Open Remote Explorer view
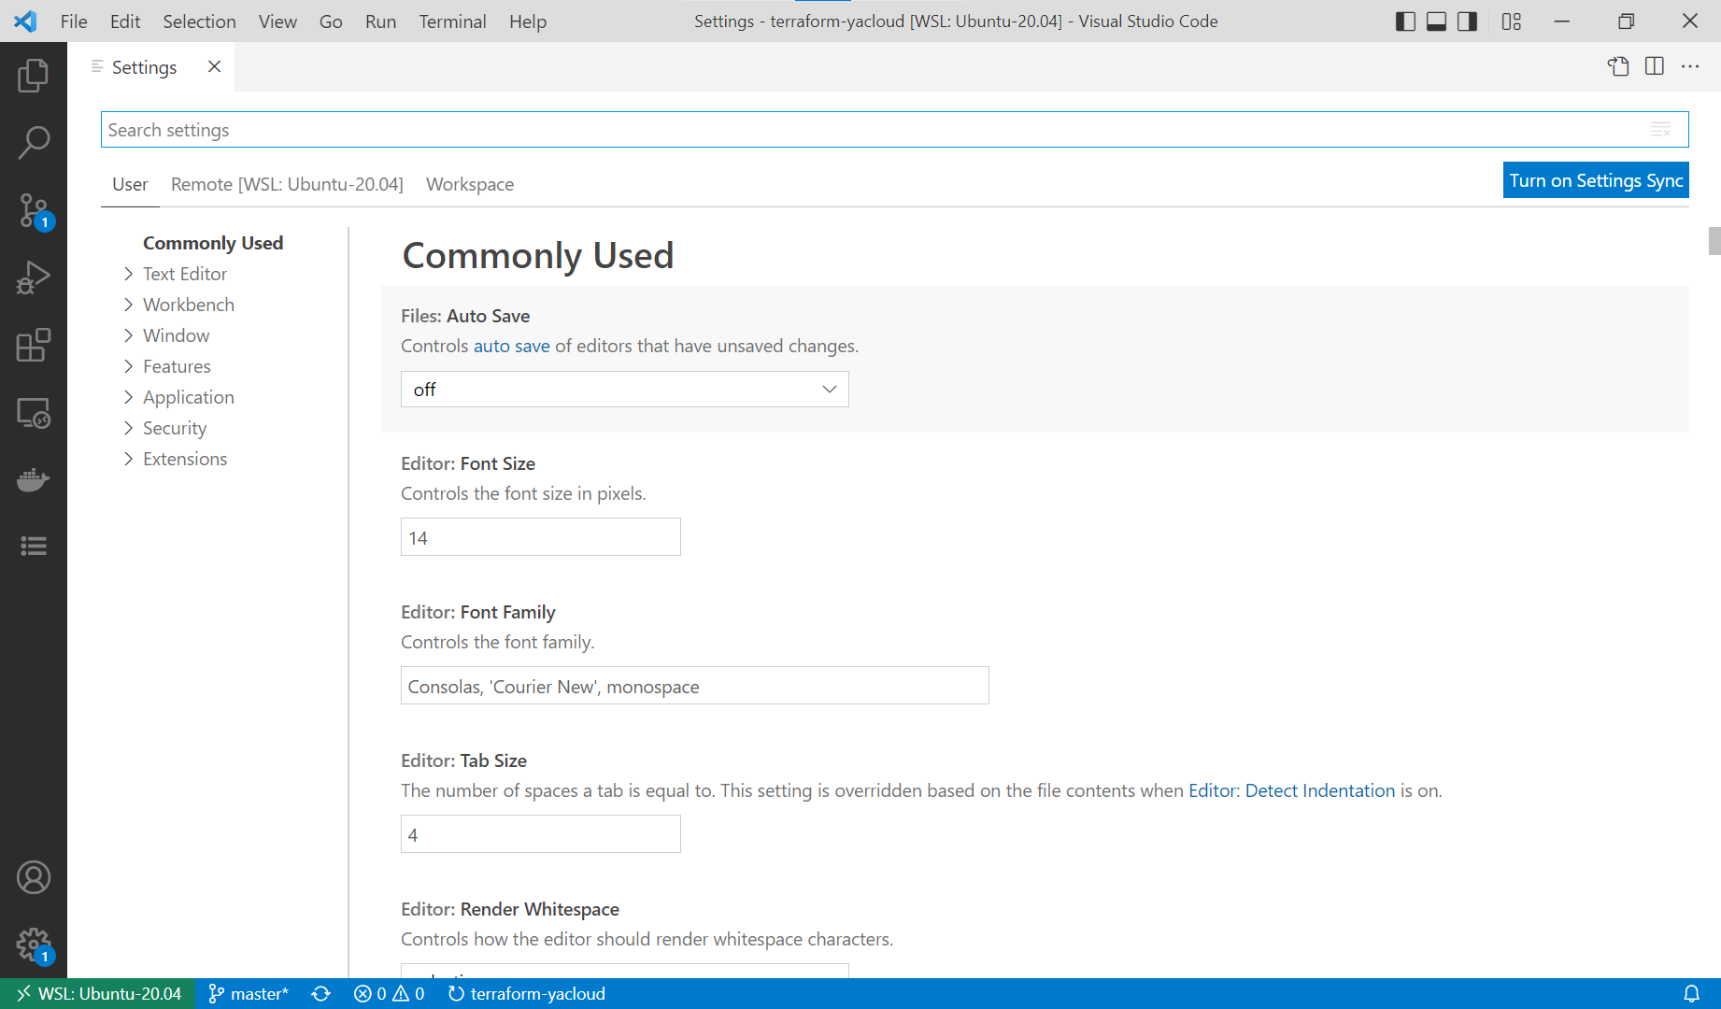The height and width of the screenshot is (1009, 1721). [34, 413]
